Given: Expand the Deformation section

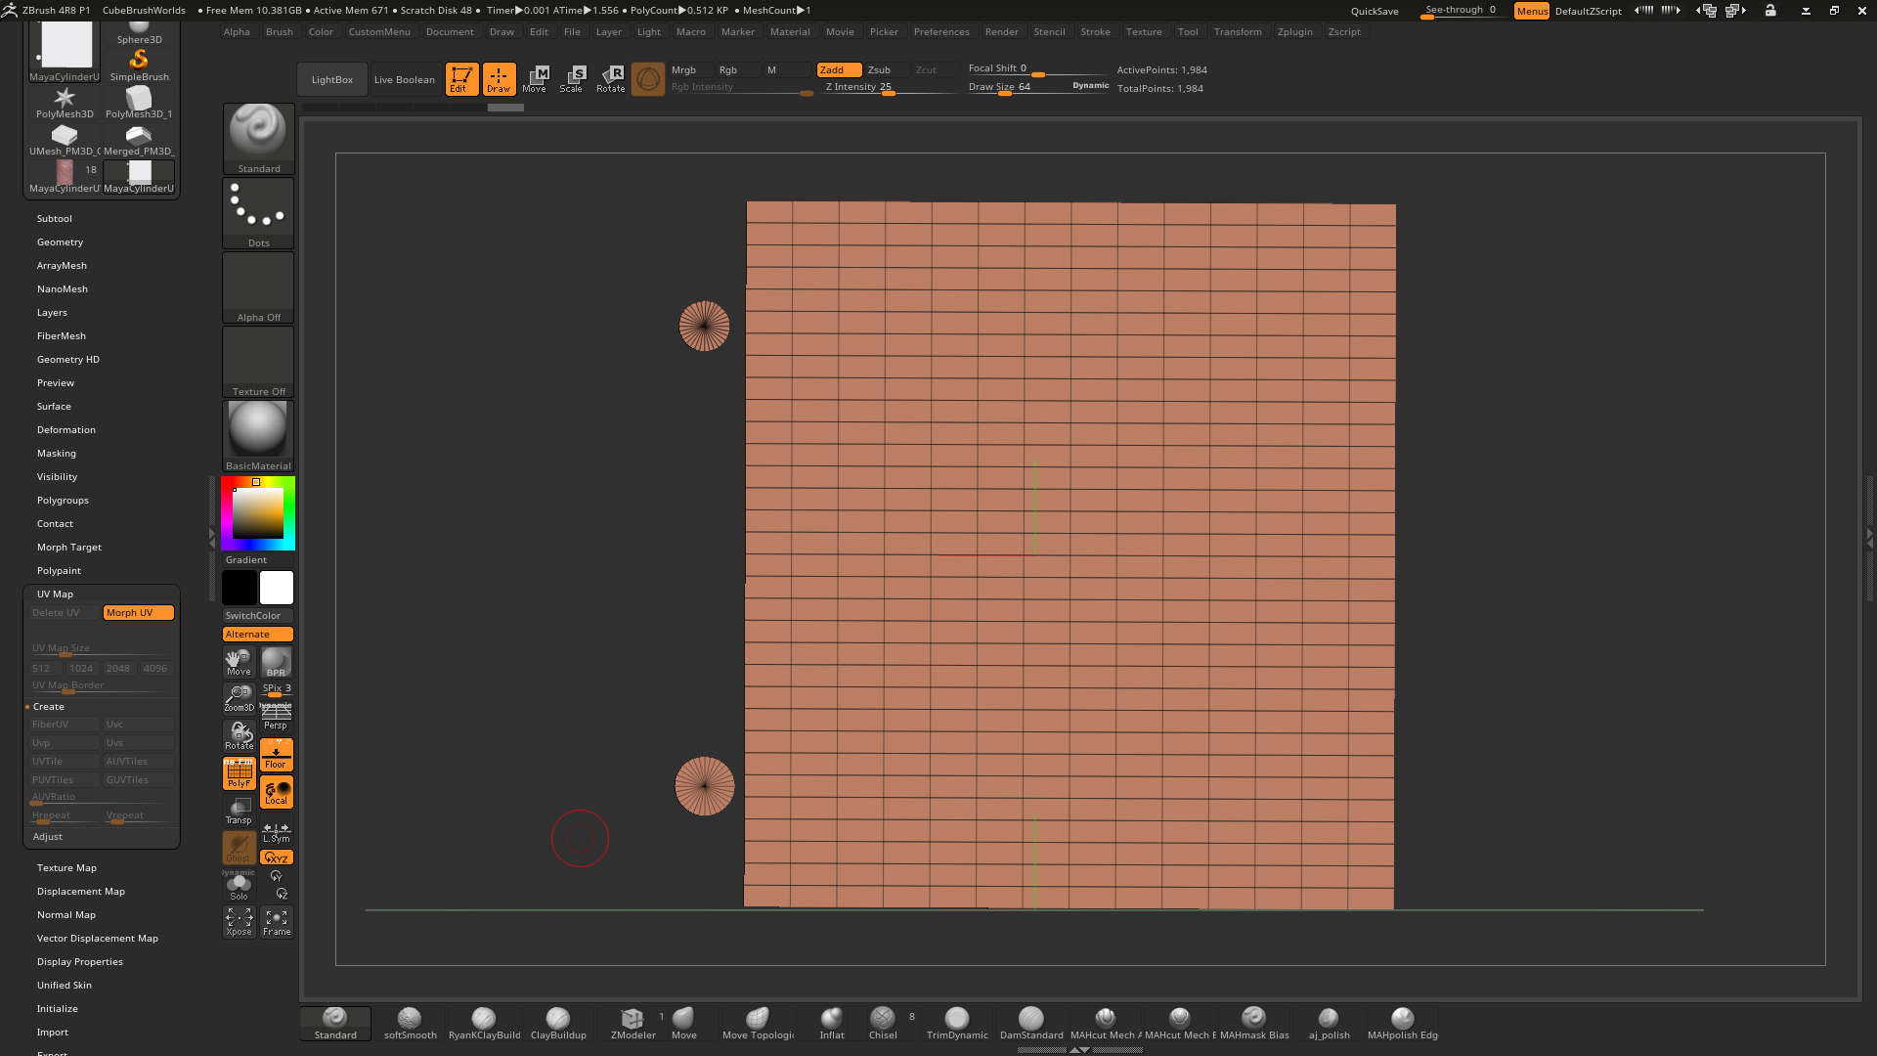Looking at the screenshot, I should point(66,429).
